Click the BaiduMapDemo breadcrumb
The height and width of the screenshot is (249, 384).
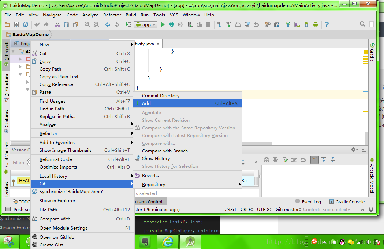click(x=27, y=34)
